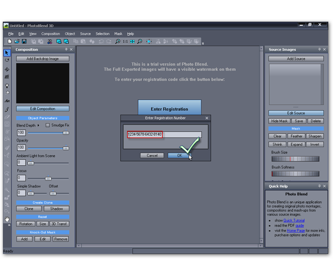Click the Opacity slider handle
333x277 pixels.
point(66,148)
